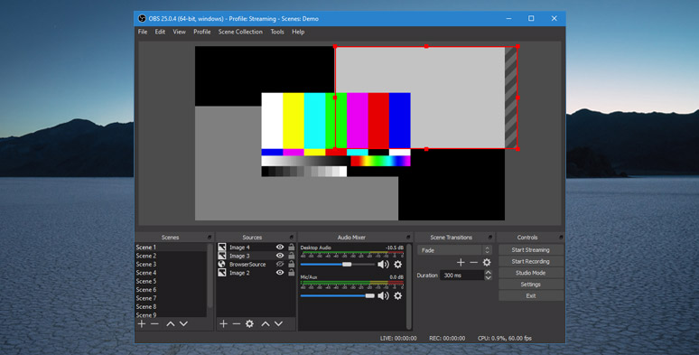This screenshot has height=355, width=699.
Task: Pop out the Scene Transitions dock icon
Action: 489,238
